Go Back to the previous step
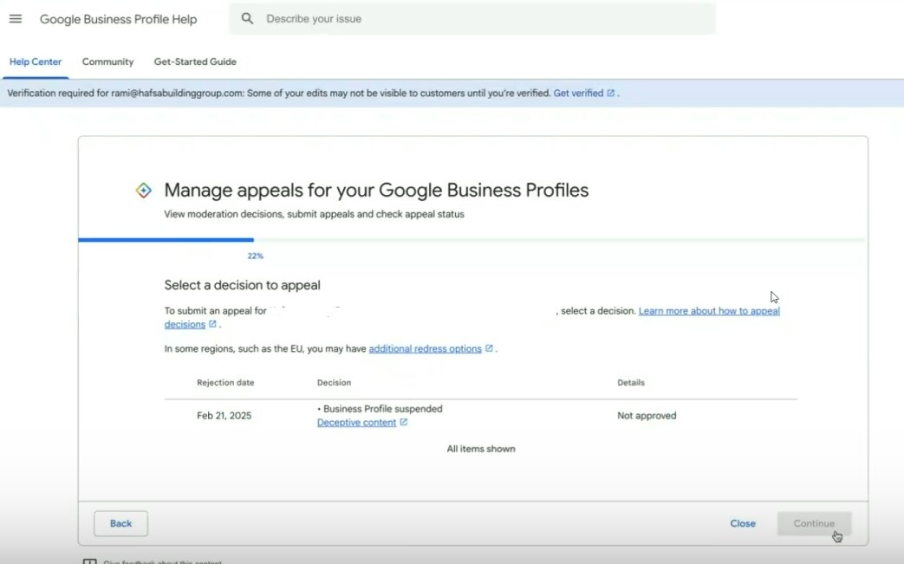The image size is (904, 564). [x=121, y=523]
